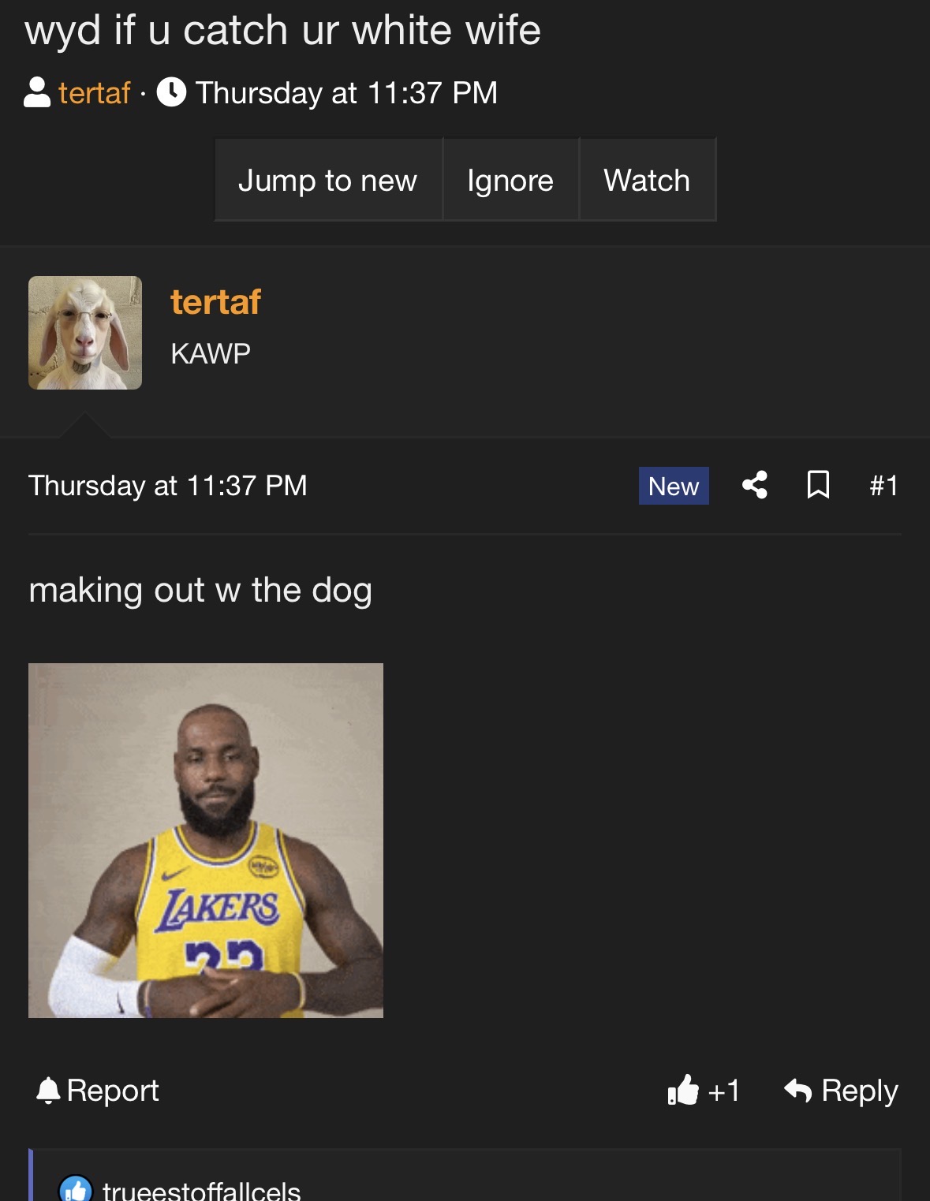Open the share icon on post #1
The image size is (930, 1201).
click(755, 485)
